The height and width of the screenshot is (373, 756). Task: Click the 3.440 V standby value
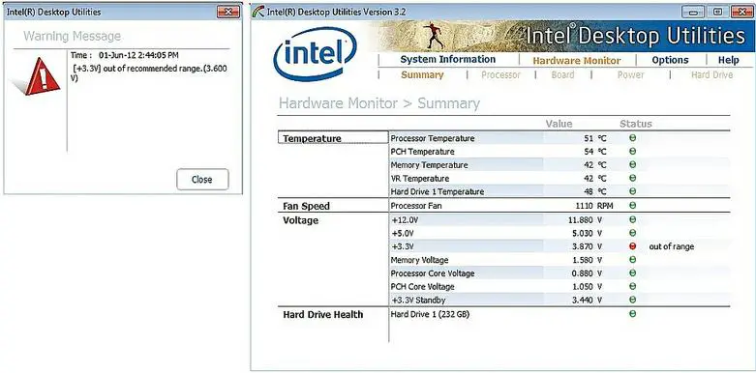pos(586,301)
